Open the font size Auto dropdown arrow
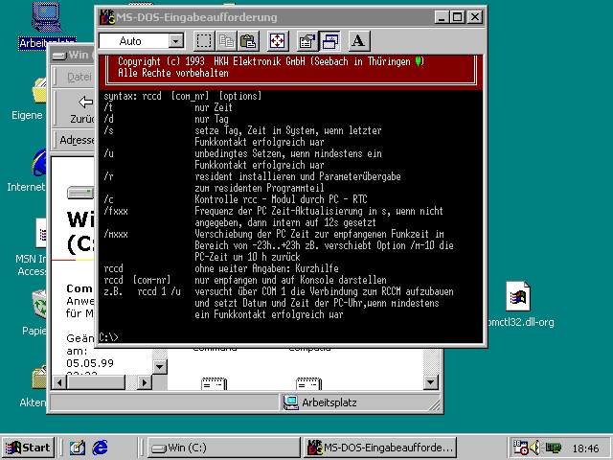613x460 pixels. click(176, 40)
